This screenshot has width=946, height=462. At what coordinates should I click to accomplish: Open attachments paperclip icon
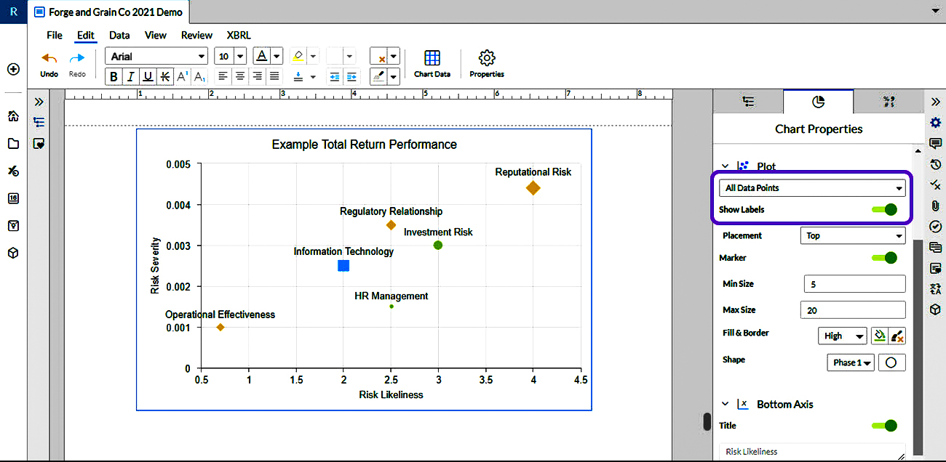(936, 206)
